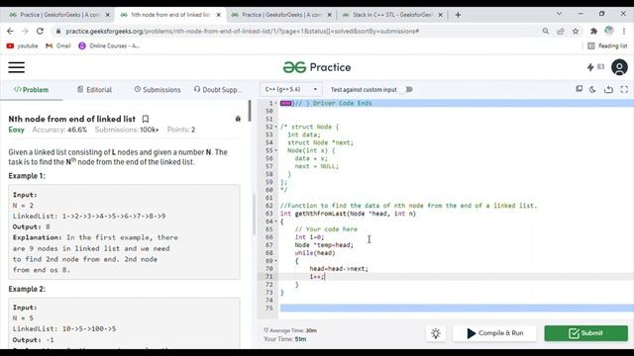Switch editor to dark mode moon icon
The height and width of the screenshot is (356, 634).
point(592,89)
